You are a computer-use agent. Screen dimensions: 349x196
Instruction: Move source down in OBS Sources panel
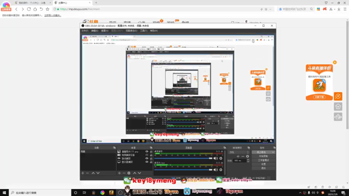click(140, 173)
